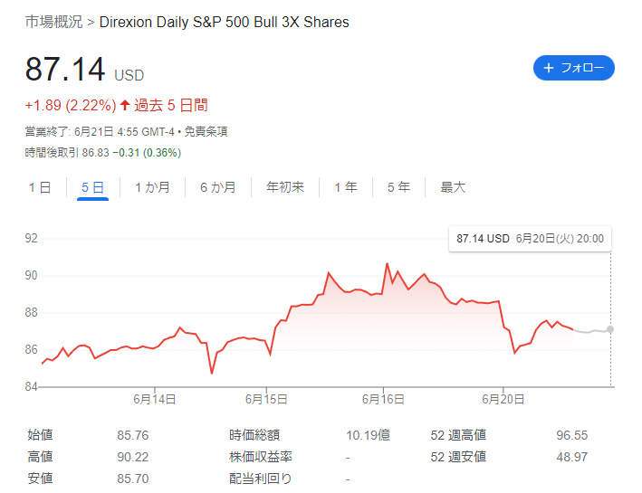Select the 最大 range tab
This screenshot has height=493, width=642.
(453, 187)
